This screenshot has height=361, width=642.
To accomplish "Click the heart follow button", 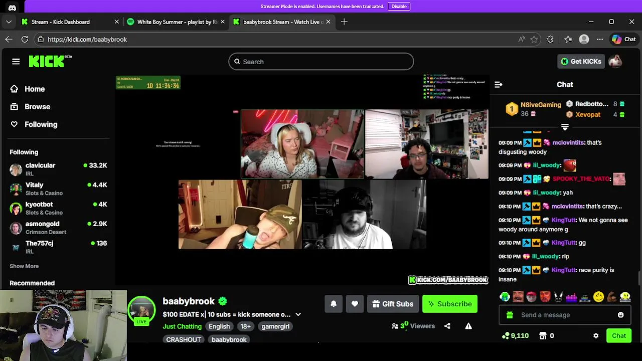I will (355, 304).
